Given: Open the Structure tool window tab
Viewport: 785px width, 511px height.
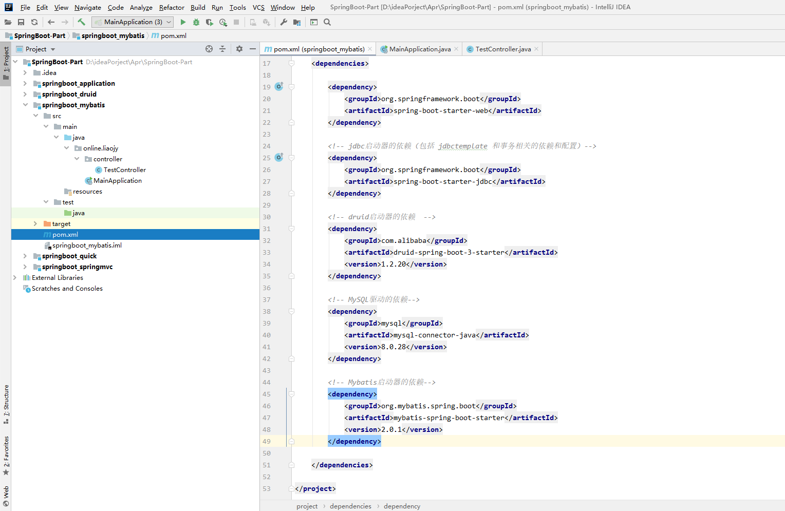Looking at the screenshot, I should click(x=6, y=404).
